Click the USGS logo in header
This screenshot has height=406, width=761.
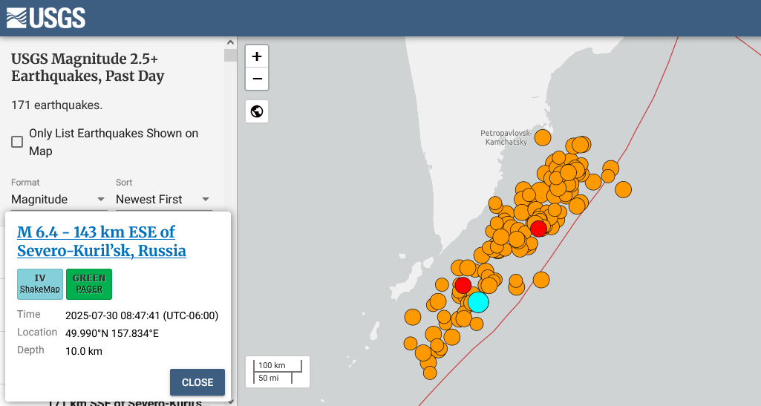tap(46, 18)
